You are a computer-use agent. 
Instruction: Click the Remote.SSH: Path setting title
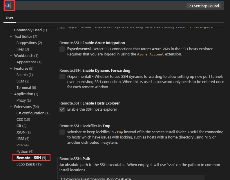[75, 159]
